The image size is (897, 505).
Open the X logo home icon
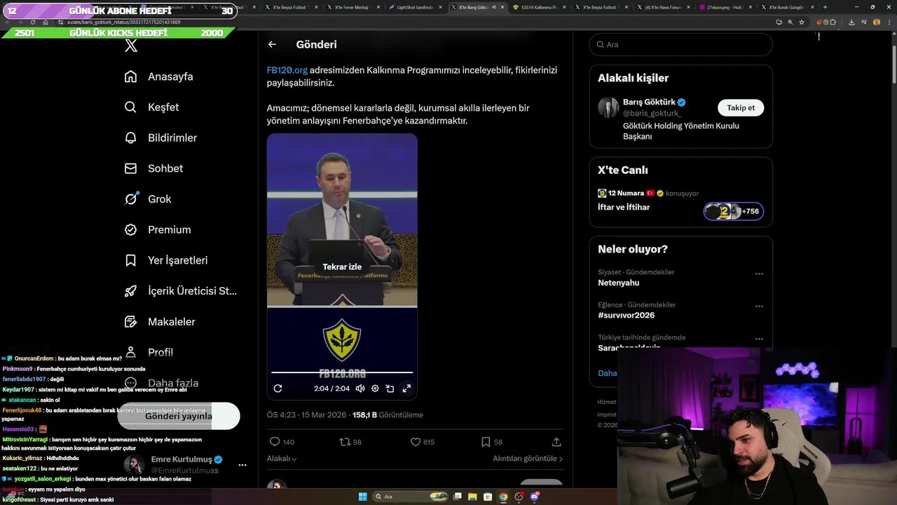point(131,46)
